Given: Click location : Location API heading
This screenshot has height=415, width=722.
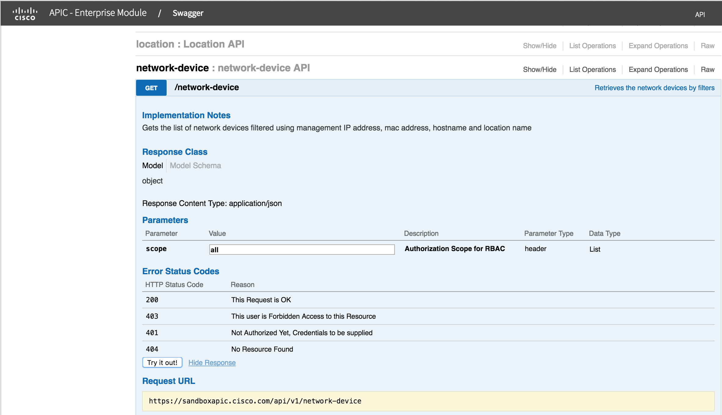Looking at the screenshot, I should [190, 44].
